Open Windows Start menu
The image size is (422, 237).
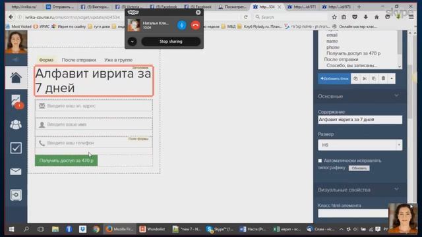point(12,229)
